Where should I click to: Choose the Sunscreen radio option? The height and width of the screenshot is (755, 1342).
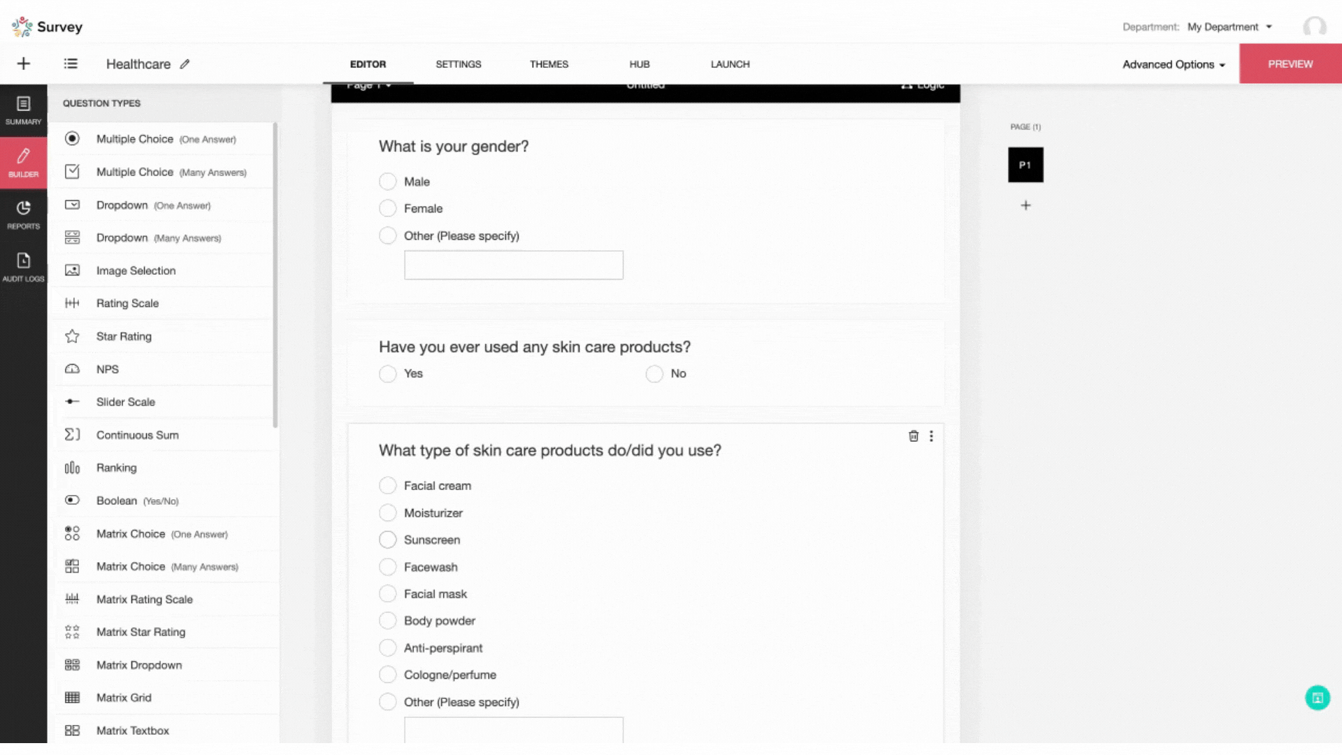point(387,540)
